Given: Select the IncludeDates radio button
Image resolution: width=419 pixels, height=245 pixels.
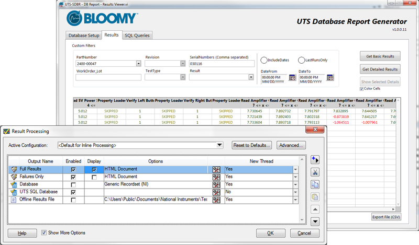Looking at the screenshot, I should 264,60.
